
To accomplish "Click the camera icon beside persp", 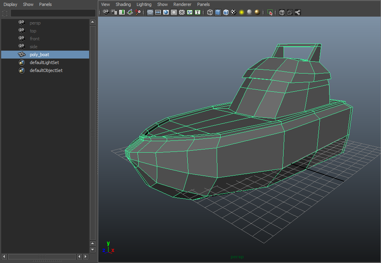I will click(22, 23).
